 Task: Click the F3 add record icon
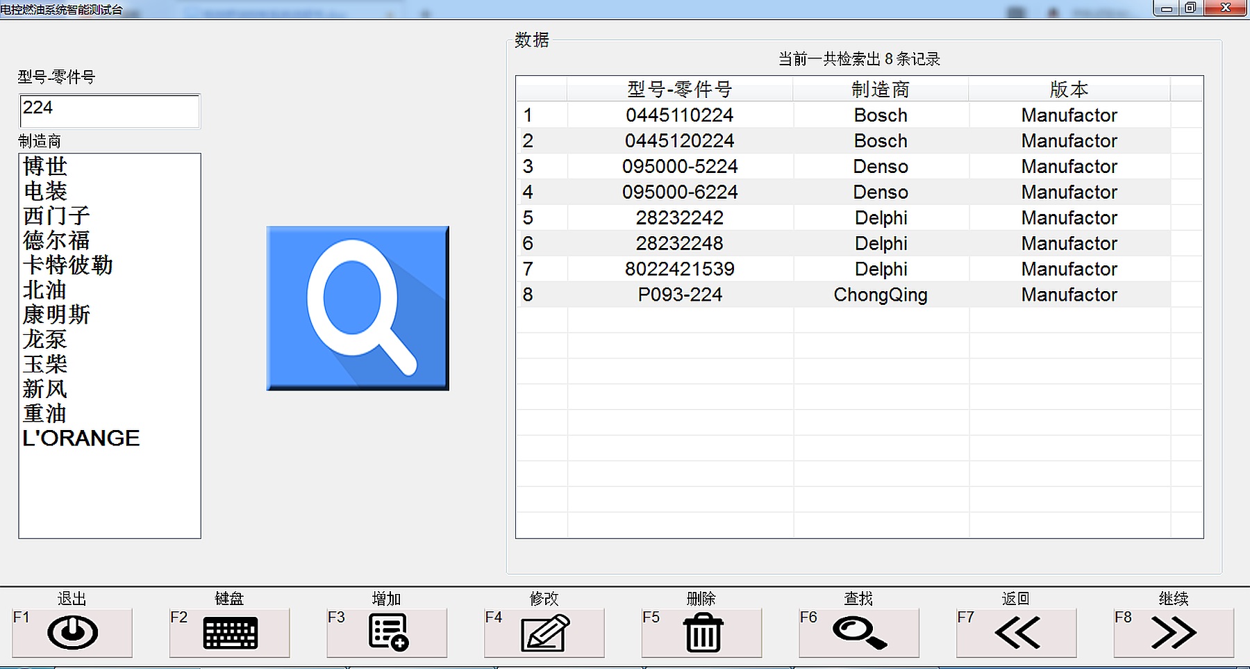point(387,632)
